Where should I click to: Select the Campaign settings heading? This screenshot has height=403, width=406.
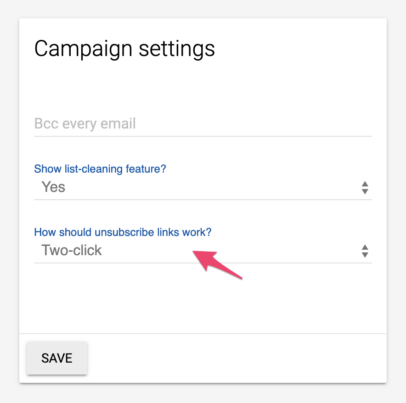(x=124, y=48)
